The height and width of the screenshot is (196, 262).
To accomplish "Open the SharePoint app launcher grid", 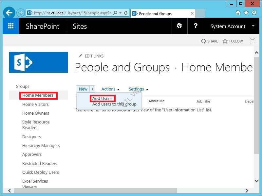I will [11, 26].
